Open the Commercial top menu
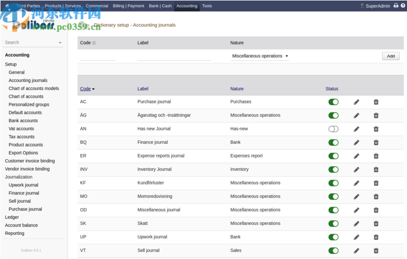The width and height of the screenshot is (407, 259). click(x=96, y=6)
